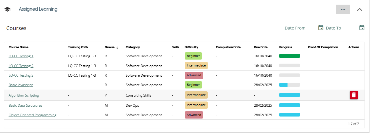
Task: Open the Basic Javascript course
Action: click(21, 85)
